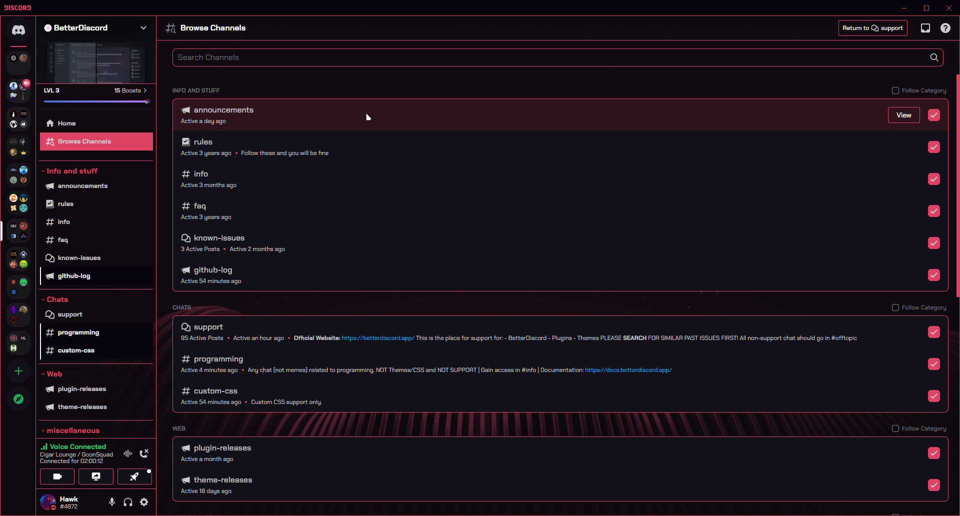The image size is (960, 516).
Task: Uncheck the custom-css channel checkbox
Action: click(x=934, y=396)
